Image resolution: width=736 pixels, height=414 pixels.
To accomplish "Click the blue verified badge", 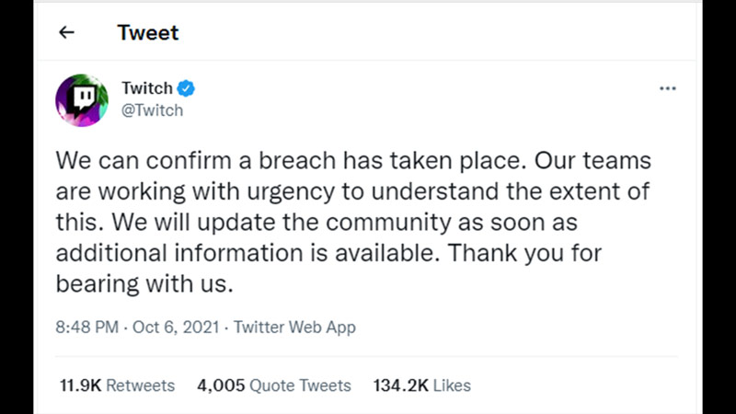I will [x=186, y=88].
